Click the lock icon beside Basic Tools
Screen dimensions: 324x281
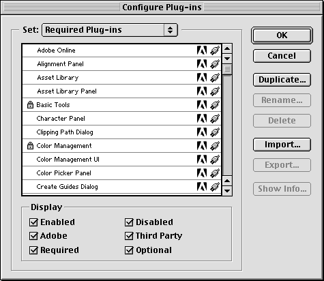[30, 105]
